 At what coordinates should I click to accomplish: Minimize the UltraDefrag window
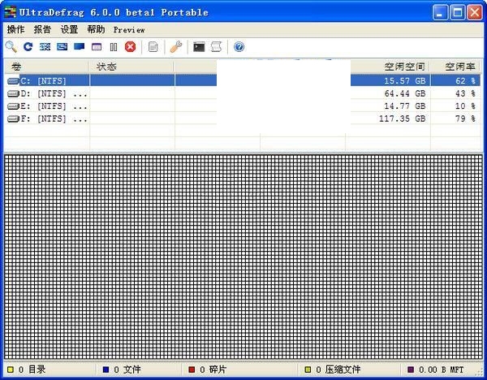(440, 13)
